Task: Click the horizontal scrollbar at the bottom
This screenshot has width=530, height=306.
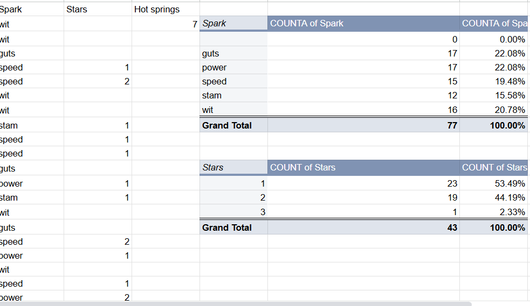Action: point(236,304)
